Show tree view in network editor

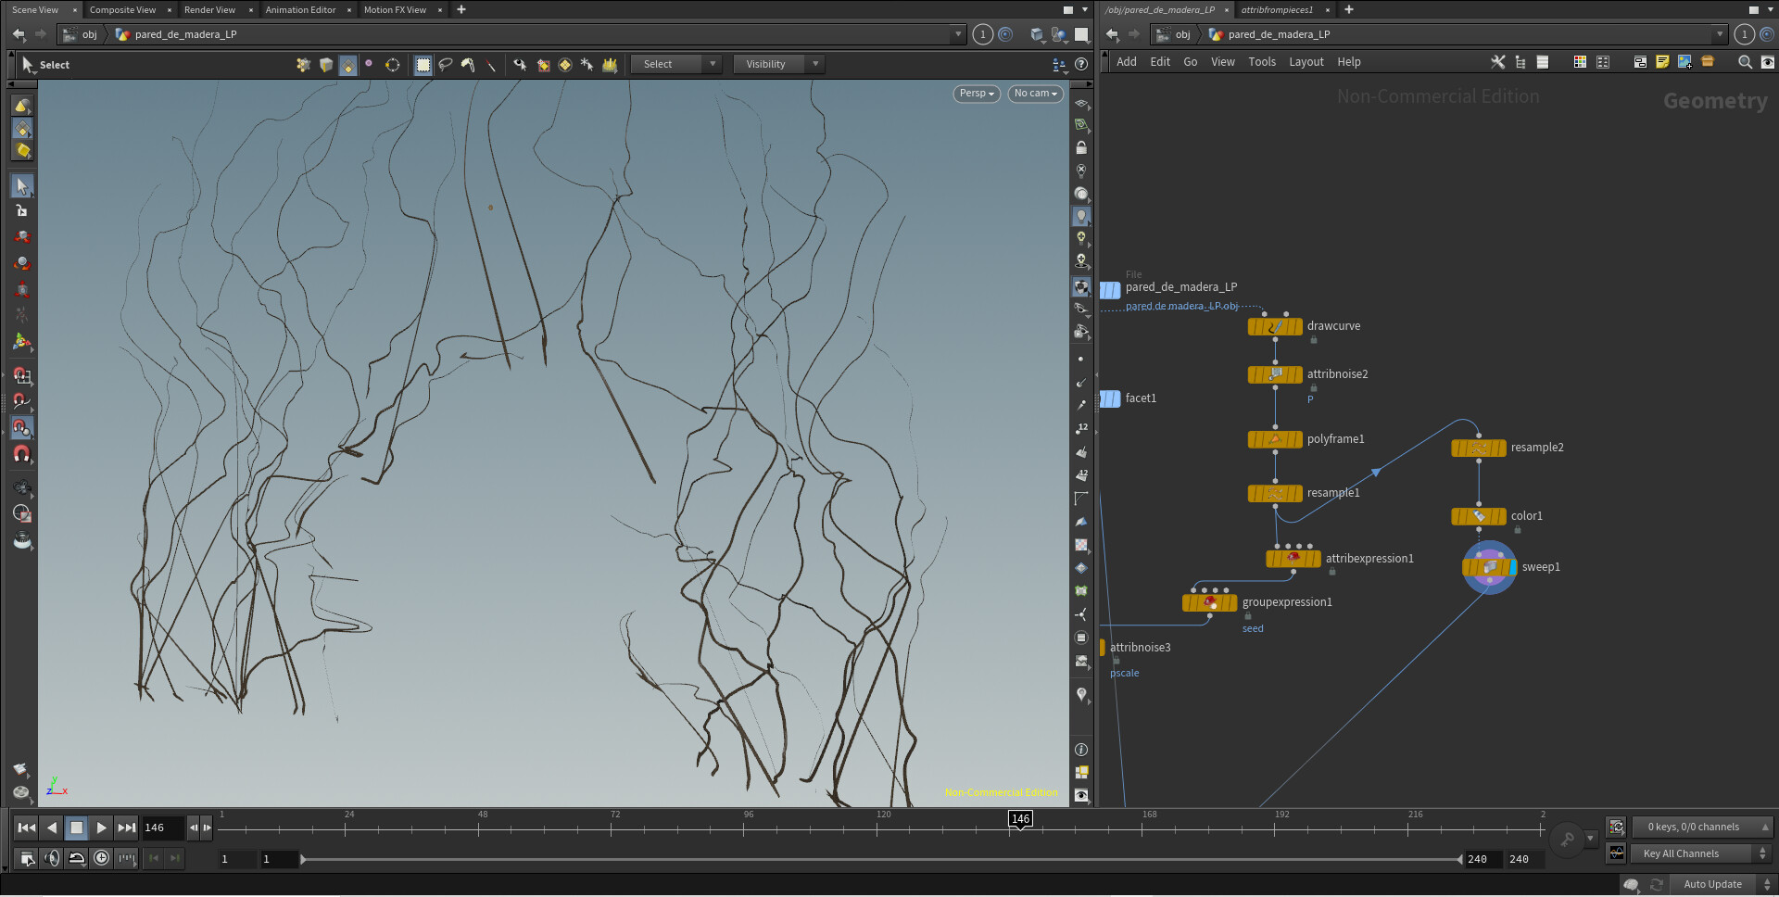click(x=1520, y=62)
